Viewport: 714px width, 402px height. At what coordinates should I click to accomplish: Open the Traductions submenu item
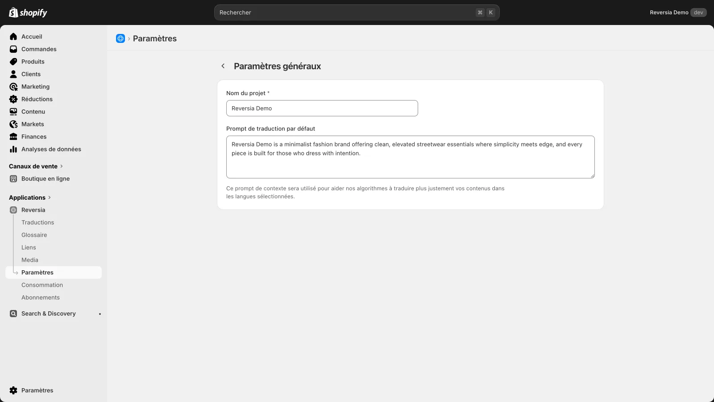pos(37,222)
